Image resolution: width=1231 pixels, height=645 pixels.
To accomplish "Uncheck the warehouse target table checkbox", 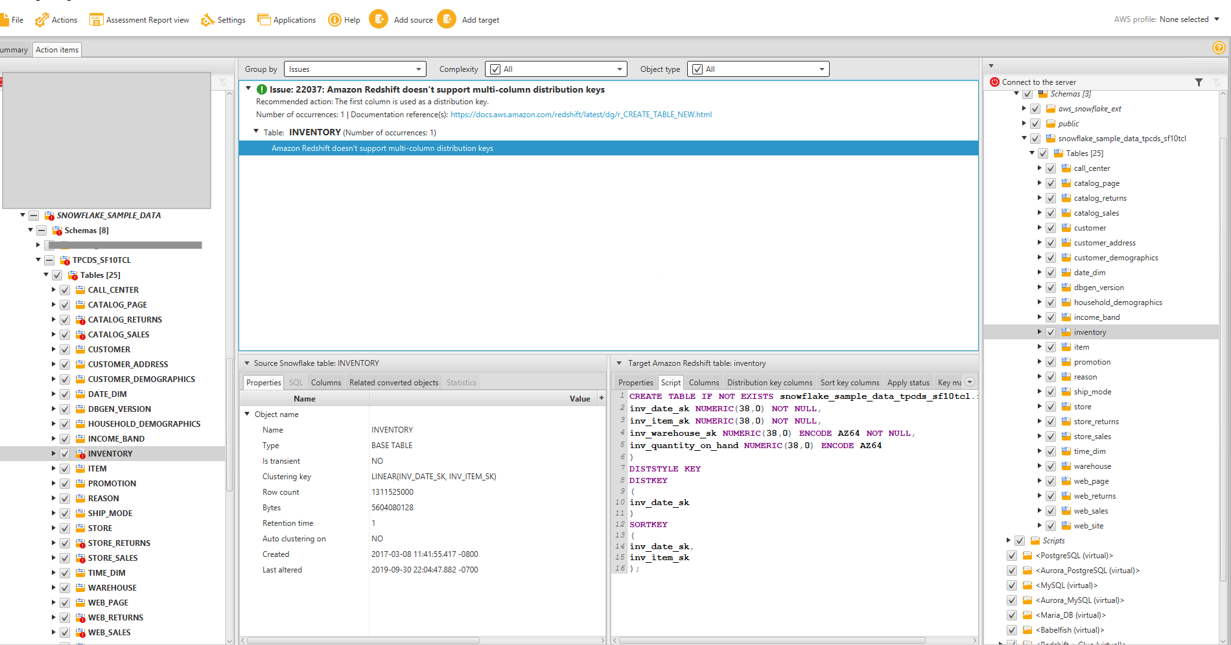I will (1051, 466).
